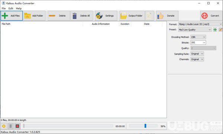Image resolution: width=223 pixels, height=134 pixels.
Task: Start conversion with the Convert button
Action: 211,16
